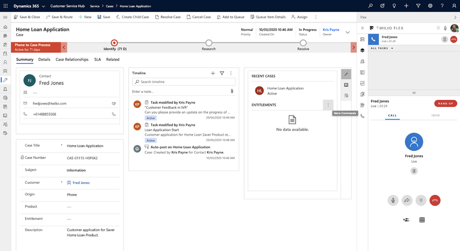Open the dial pad grid icon
This screenshot has width=460, height=251.
[421, 220]
